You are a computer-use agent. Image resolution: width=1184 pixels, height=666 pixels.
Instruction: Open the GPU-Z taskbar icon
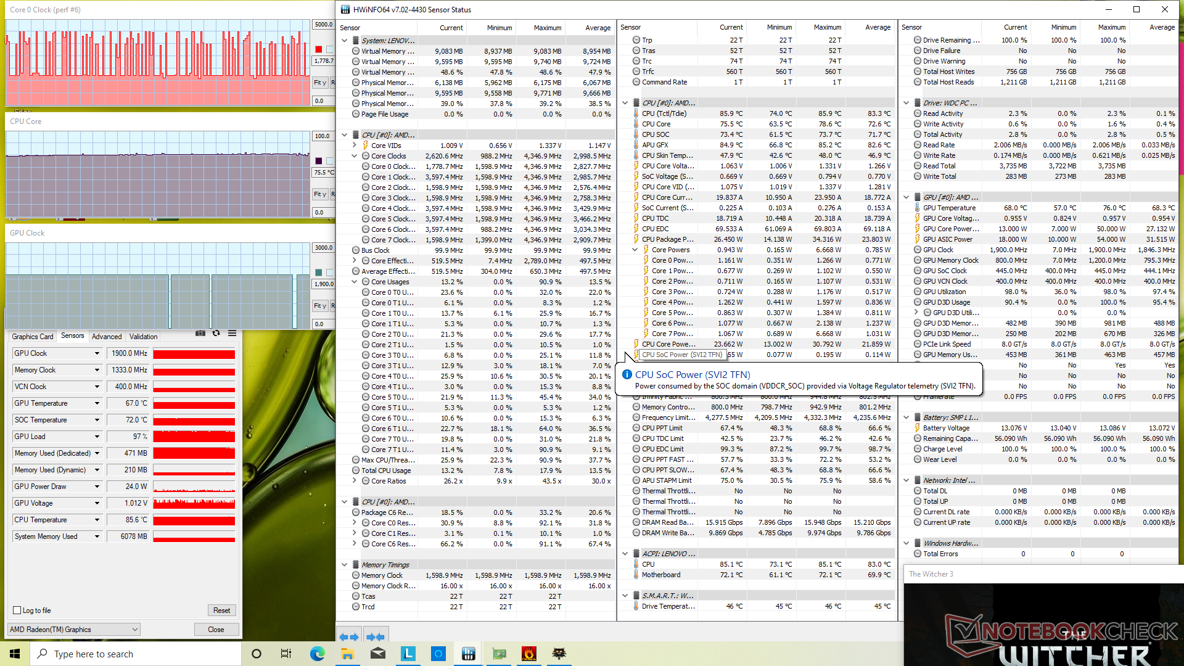(x=499, y=654)
